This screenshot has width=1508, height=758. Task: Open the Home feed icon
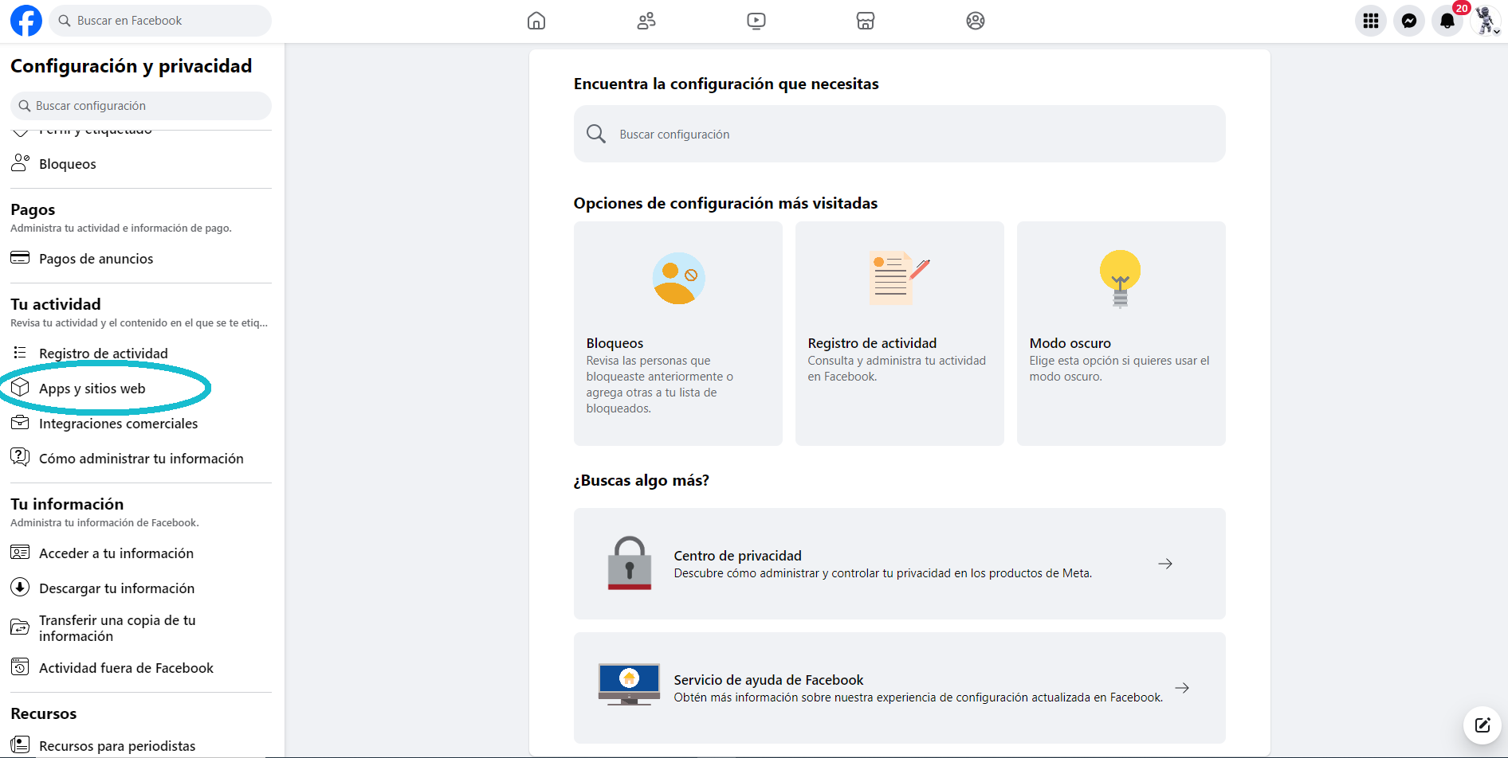coord(536,21)
